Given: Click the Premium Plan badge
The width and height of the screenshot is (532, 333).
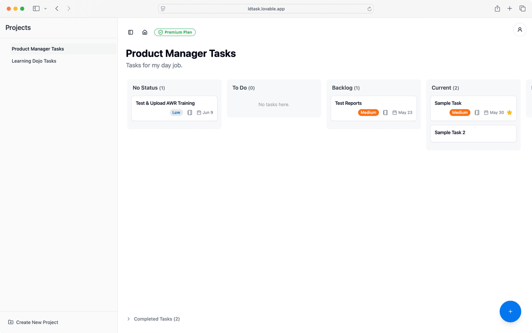Looking at the screenshot, I should point(175,32).
